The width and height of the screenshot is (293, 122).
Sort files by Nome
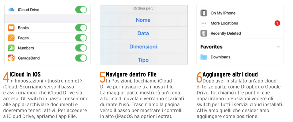pyautogui.click(x=143, y=20)
